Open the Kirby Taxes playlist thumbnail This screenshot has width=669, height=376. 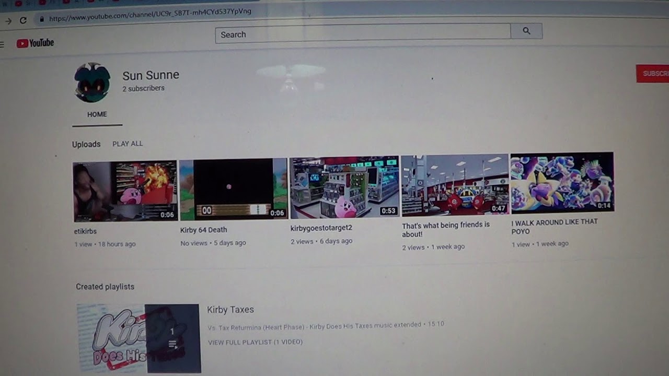tap(139, 338)
